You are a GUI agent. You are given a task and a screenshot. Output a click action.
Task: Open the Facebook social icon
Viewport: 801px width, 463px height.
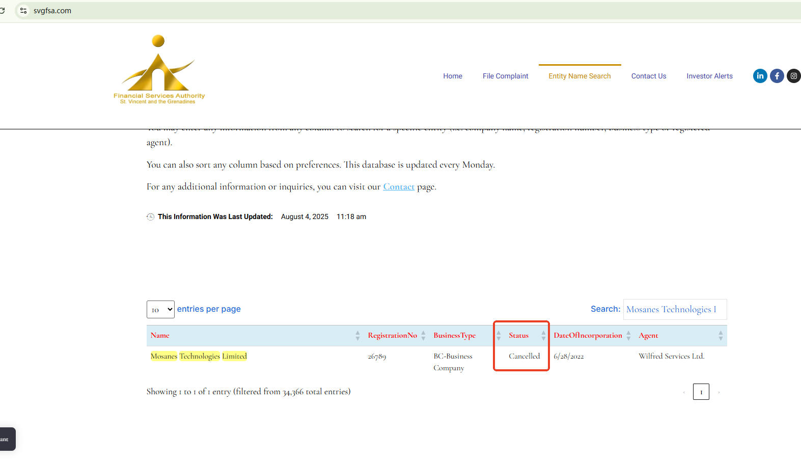[x=777, y=76]
